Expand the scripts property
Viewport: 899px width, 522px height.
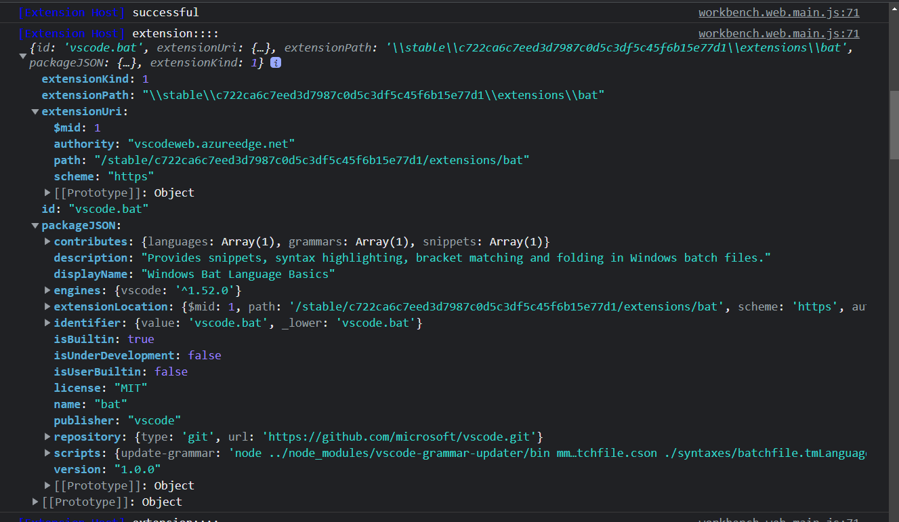pos(47,453)
